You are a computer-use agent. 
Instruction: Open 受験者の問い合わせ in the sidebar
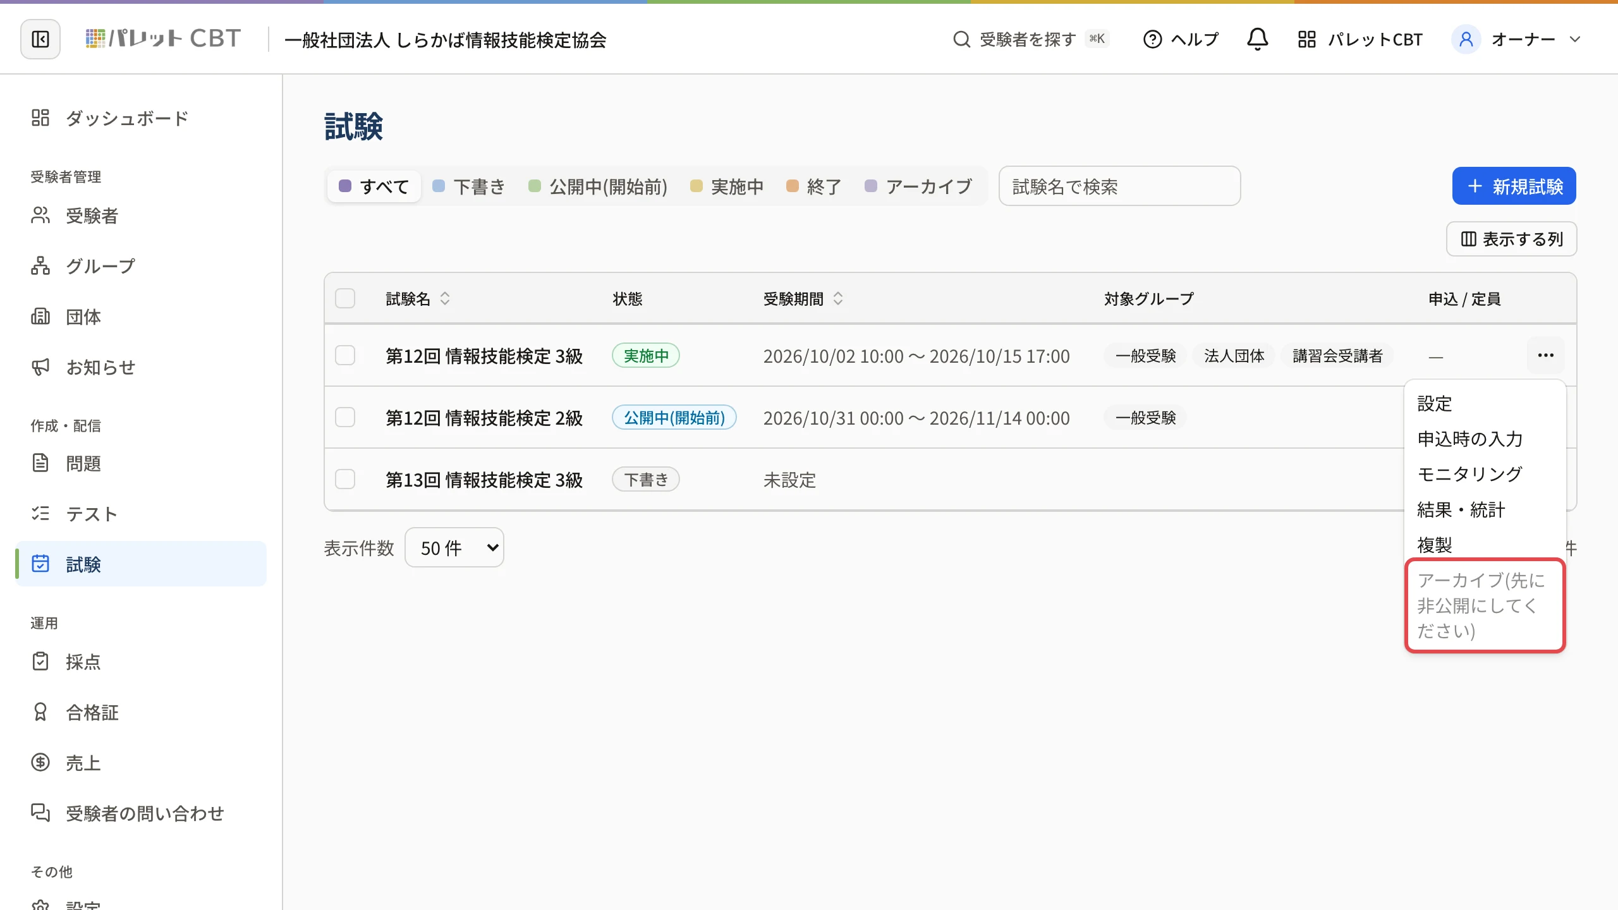(x=141, y=813)
